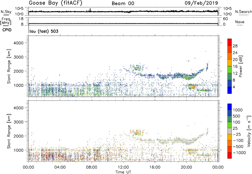Click the "−1000" velocity colorbar tick label

point(239,153)
